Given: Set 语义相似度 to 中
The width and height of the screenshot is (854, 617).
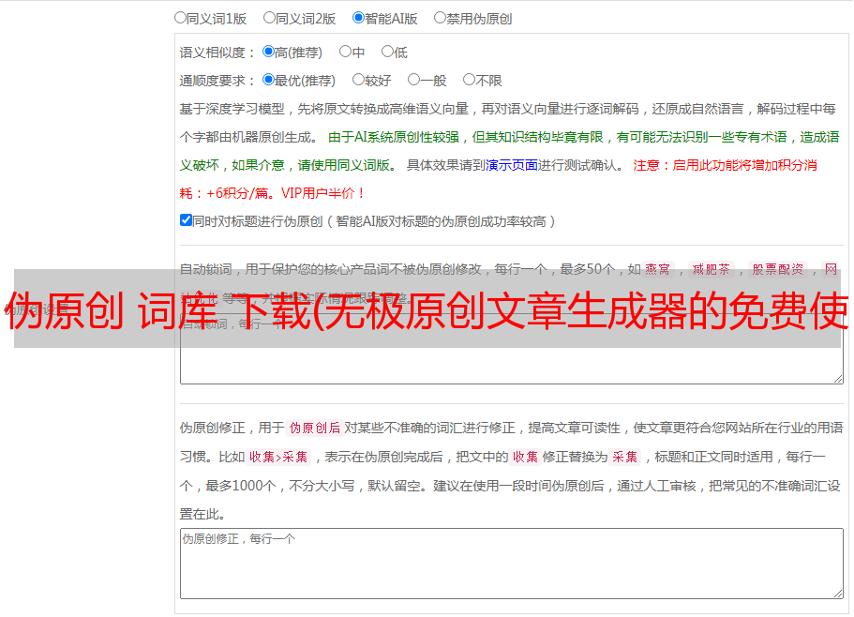Looking at the screenshot, I should [x=345, y=52].
